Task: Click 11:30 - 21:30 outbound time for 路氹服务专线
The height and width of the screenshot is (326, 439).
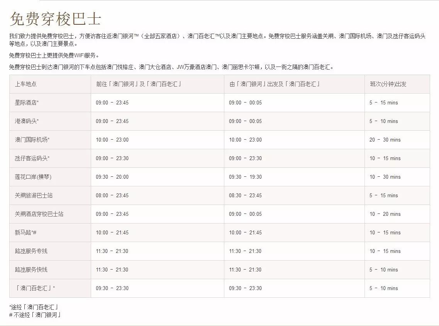Action: tap(245, 251)
